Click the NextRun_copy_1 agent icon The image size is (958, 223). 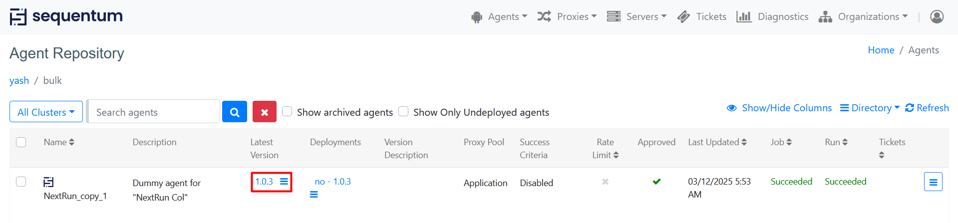pyautogui.click(x=48, y=182)
